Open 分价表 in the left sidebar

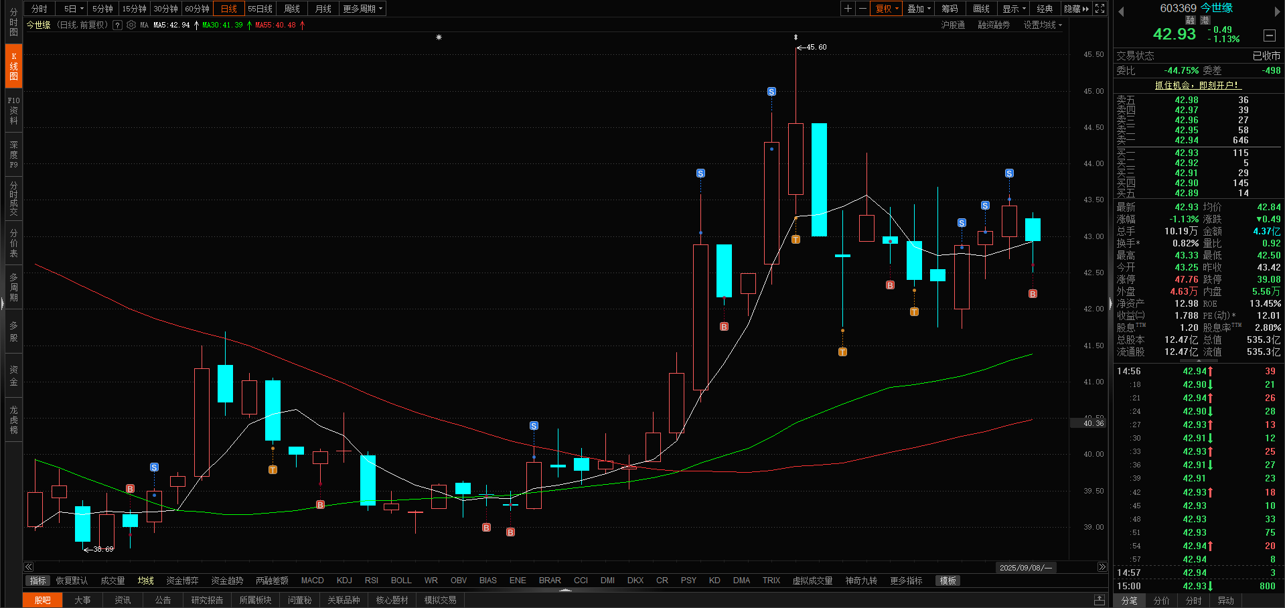(13, 242)
